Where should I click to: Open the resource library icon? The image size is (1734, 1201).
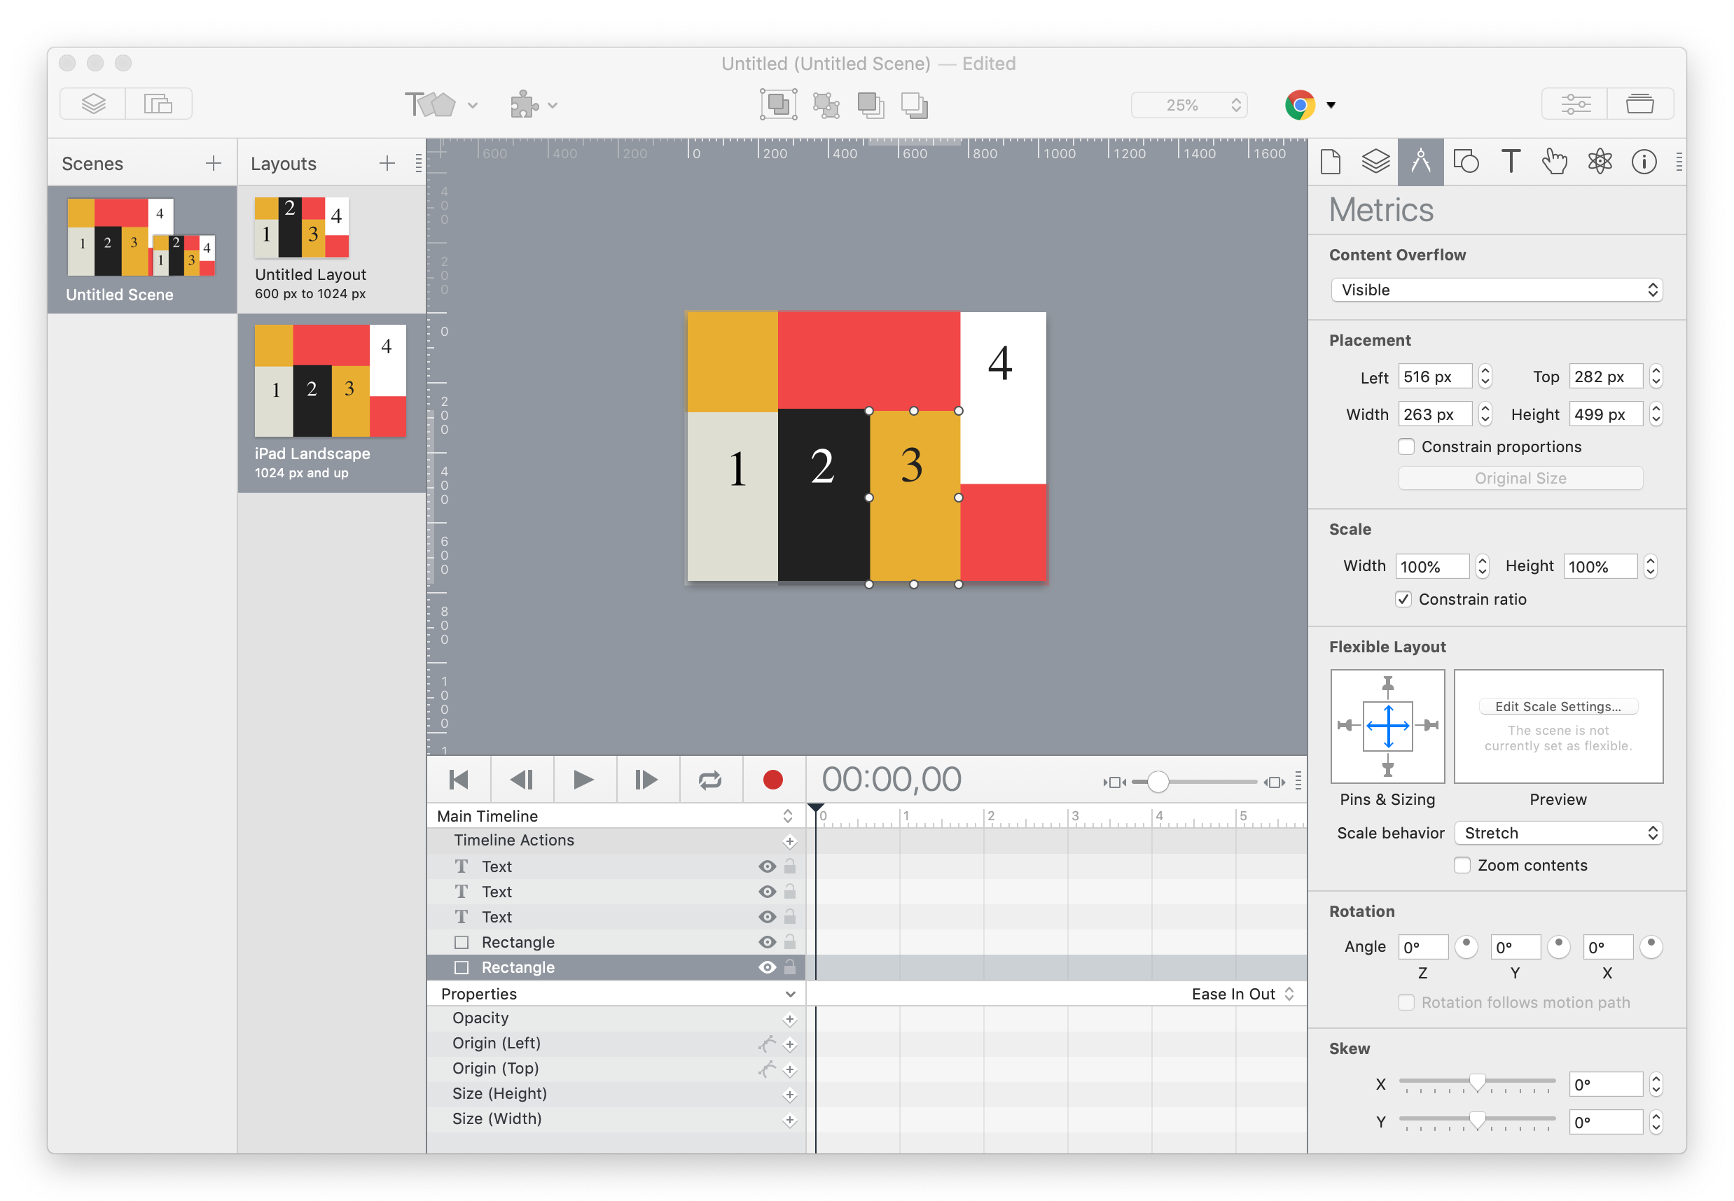point(1640,104)
